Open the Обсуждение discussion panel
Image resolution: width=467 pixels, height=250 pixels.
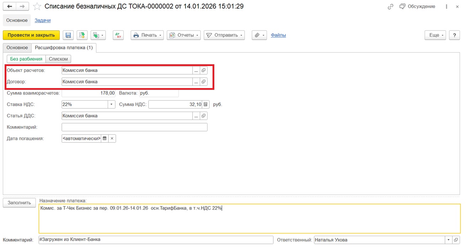pyautogui.click(x=417, y=6)
